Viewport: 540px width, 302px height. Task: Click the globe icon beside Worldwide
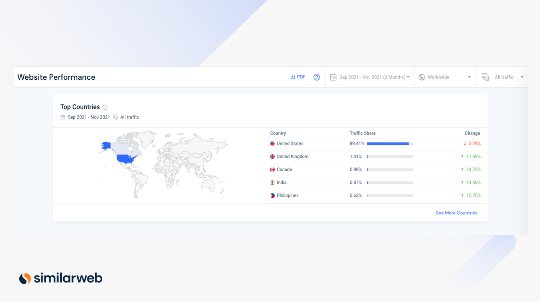[422, 77]
